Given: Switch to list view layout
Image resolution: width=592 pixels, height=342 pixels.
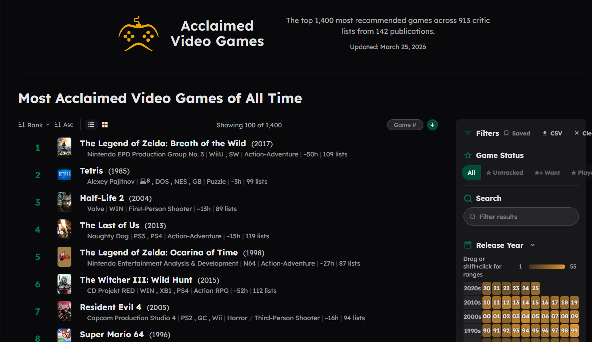Looking at the screenshot, I should 91,125.
